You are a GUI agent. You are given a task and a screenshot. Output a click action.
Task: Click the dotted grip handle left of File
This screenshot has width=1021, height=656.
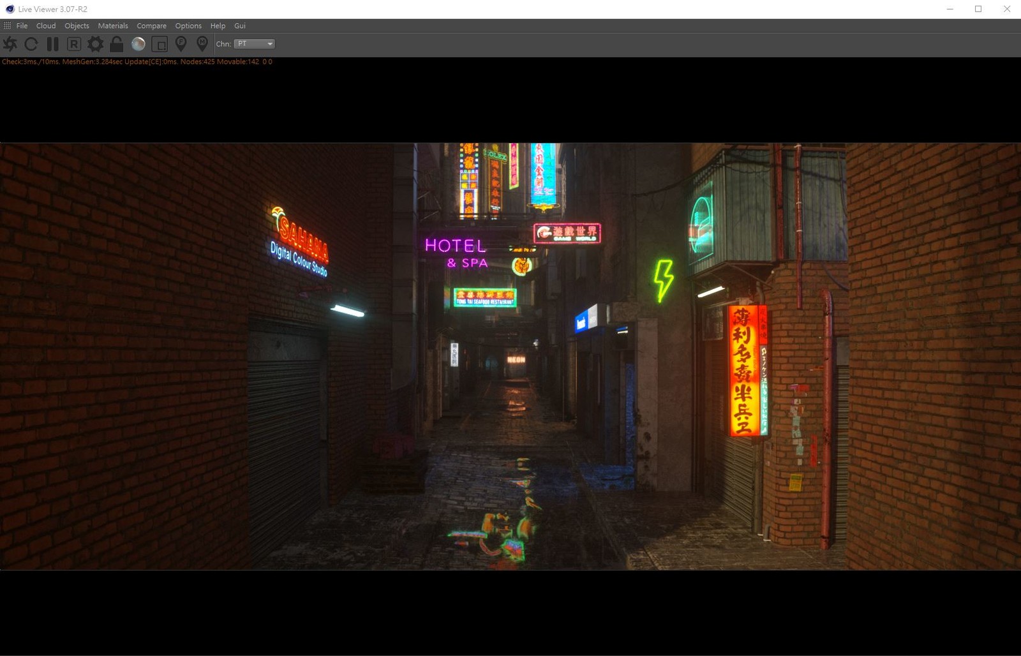click(x=7, y=26)
